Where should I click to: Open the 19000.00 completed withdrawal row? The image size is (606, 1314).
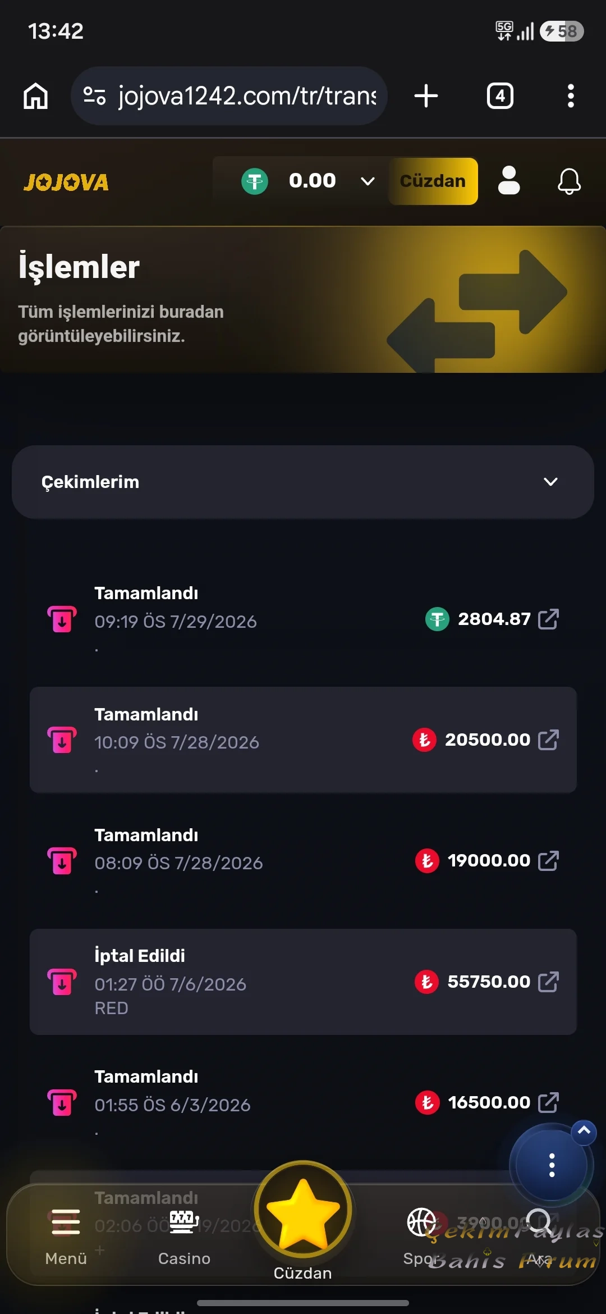(x=303, y=861)
